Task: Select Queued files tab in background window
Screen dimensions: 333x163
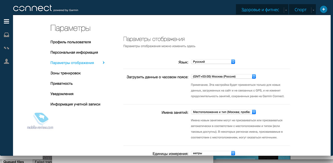Action: [14, 161]
